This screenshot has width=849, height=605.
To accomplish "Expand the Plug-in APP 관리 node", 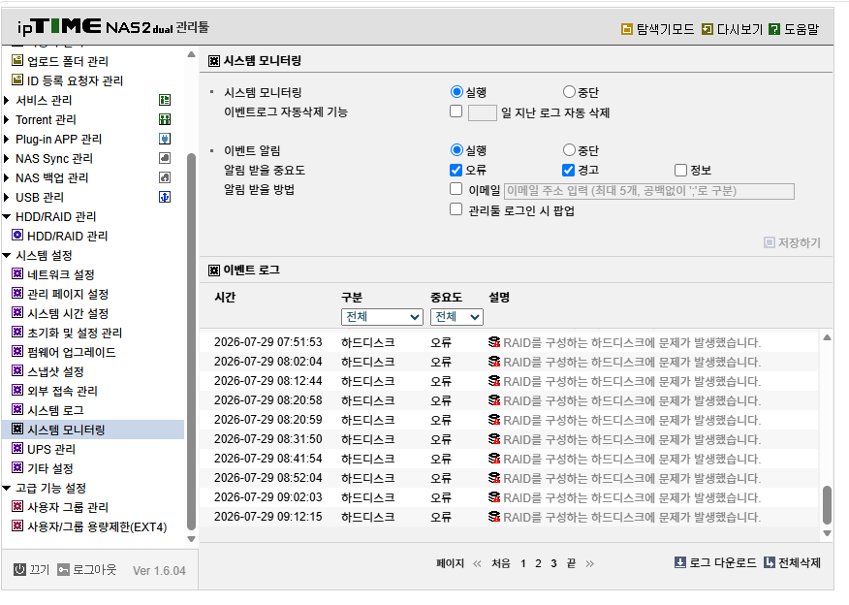I will pos(7,140).
